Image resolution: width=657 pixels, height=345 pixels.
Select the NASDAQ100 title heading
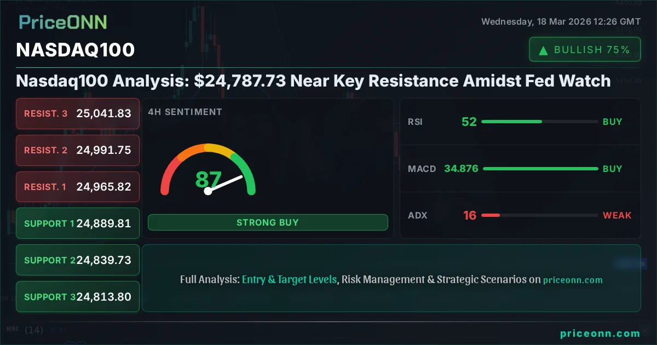click(x=75, y=50)
